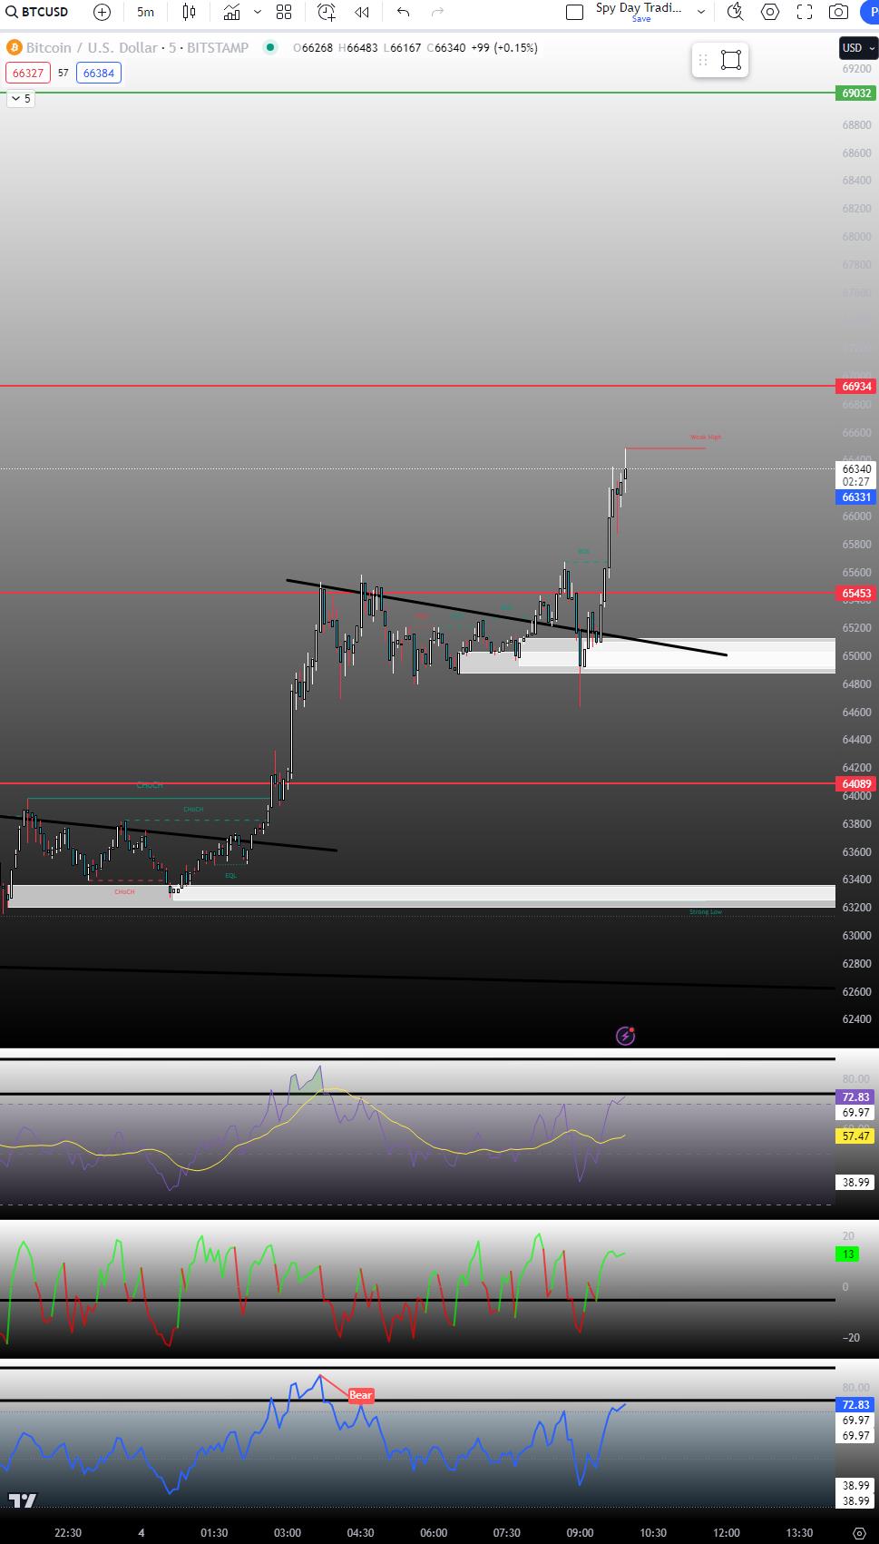879x1544 pixels.
Task: Open the layout setup square icon
Action: pos(574,12)
